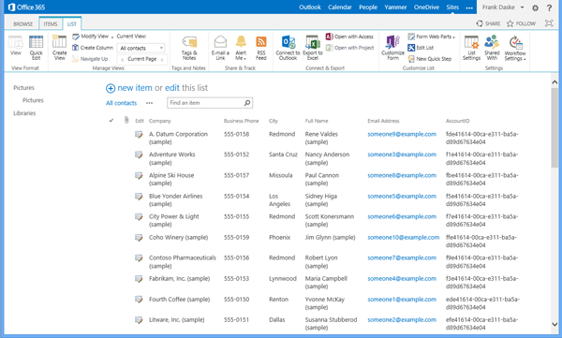The width and height of the screenshot is (562, 338).
Task: Click attachment paperclip column header
Action: coord(126,120)
